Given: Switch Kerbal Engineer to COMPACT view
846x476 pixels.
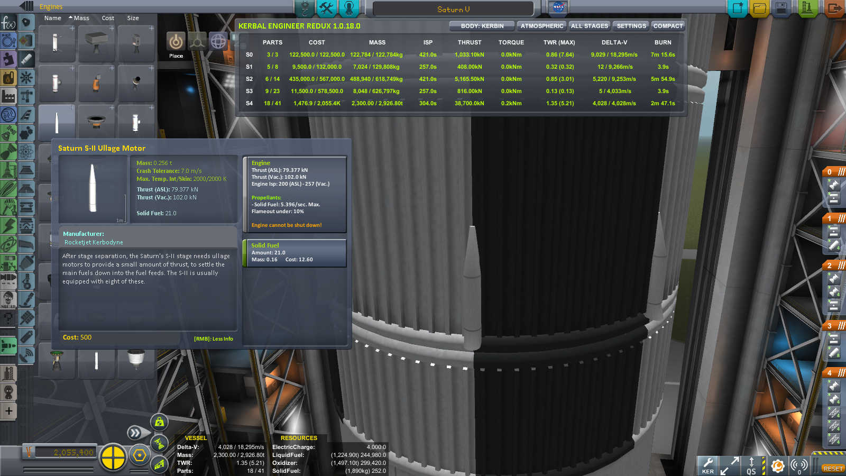Looking at the screenshot, I should pyautogui.click(x=668, y=26).
